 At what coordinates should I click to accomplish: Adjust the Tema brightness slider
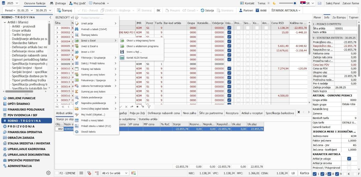coord(288,3)
